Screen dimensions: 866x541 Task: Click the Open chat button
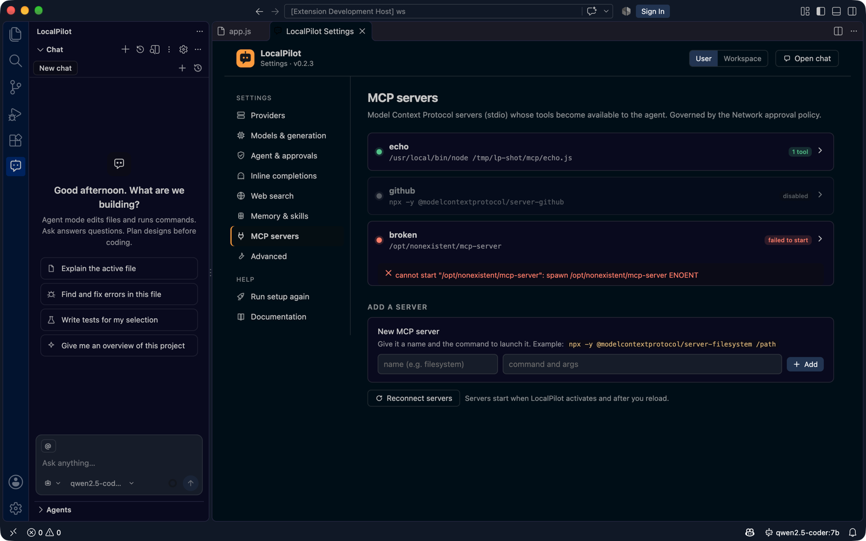coord(806,58)
